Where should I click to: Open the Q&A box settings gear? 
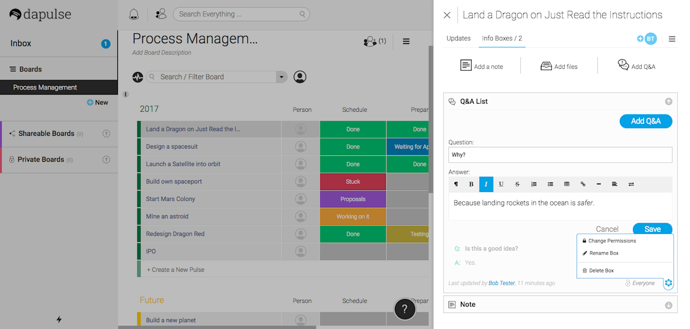click(668, 283)
